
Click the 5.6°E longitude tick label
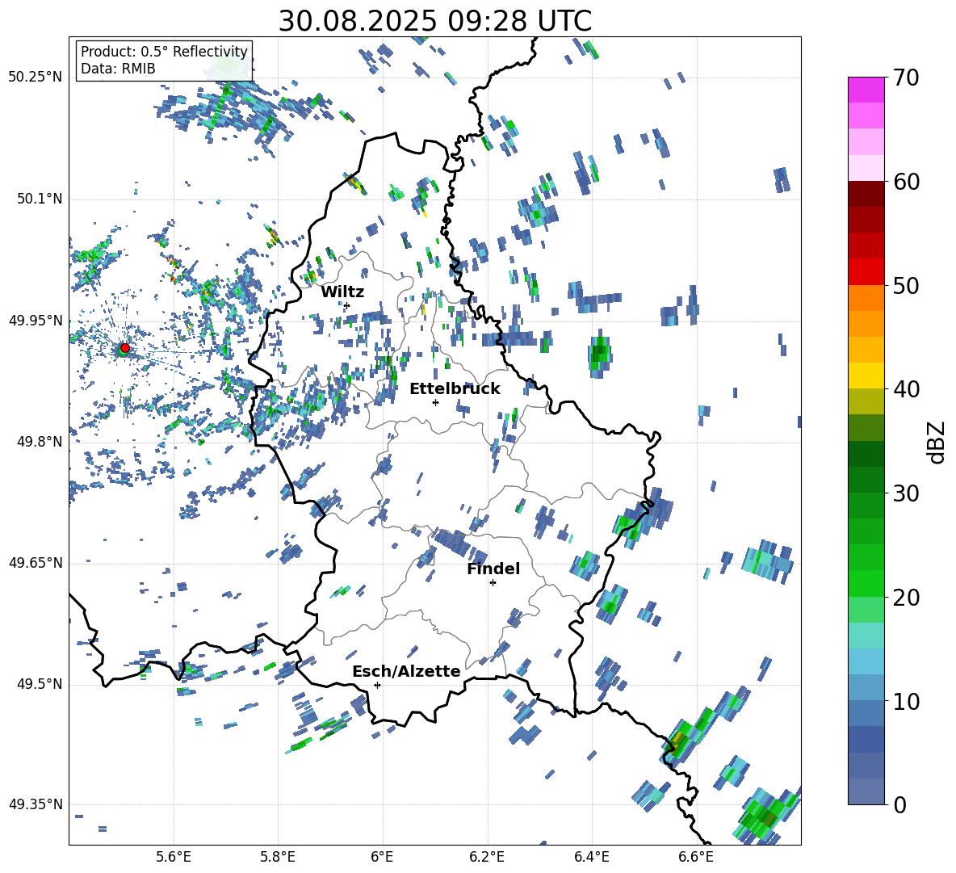pyautogui.click(x=174, y=857)
